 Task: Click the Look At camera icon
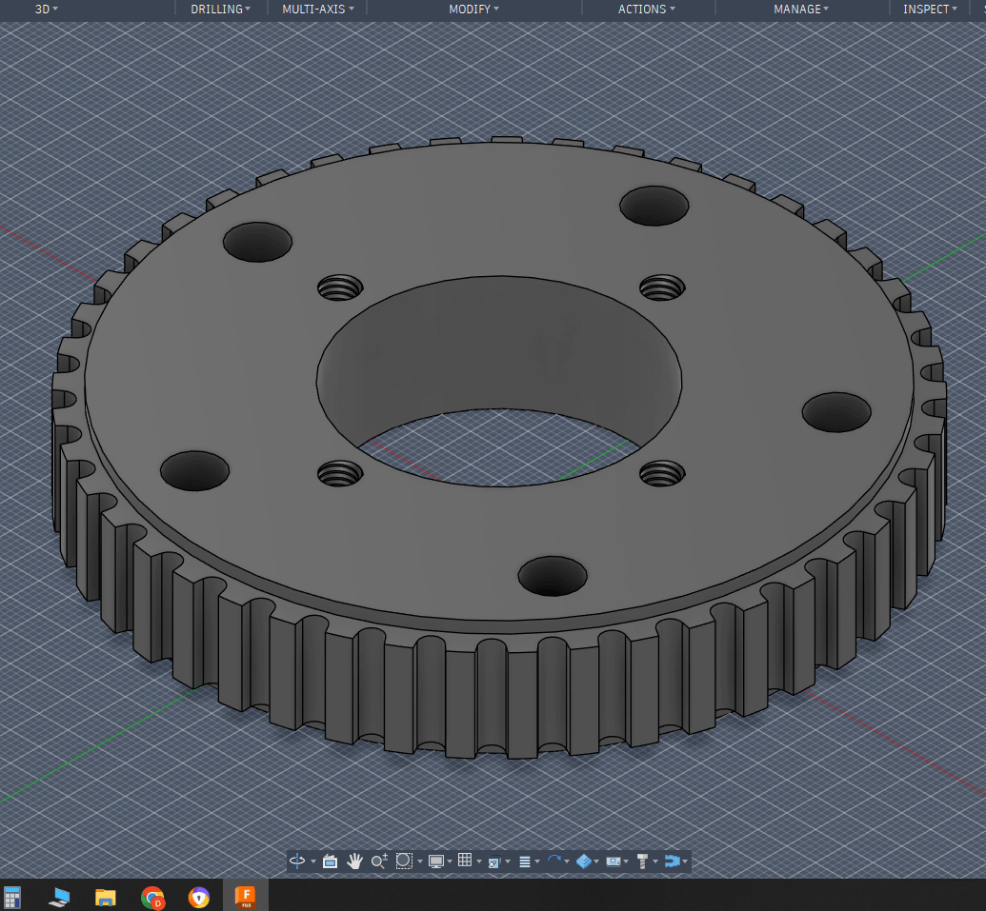(x=331, y=861)
